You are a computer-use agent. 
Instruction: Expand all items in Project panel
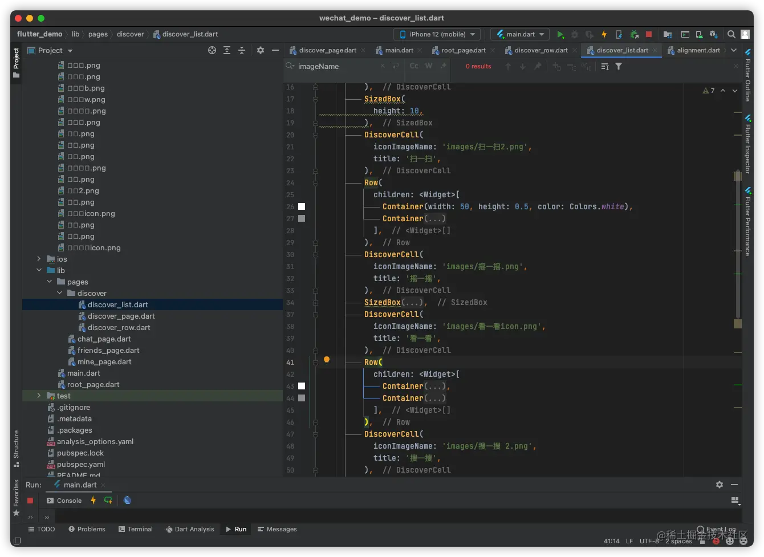227,50
